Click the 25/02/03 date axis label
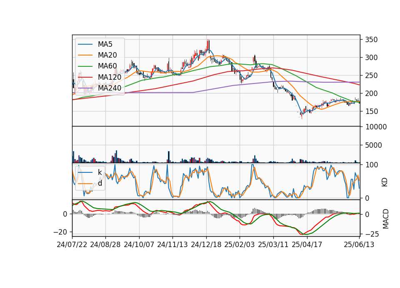This screenshot has height=288, width=400. [x=240, y=245]
